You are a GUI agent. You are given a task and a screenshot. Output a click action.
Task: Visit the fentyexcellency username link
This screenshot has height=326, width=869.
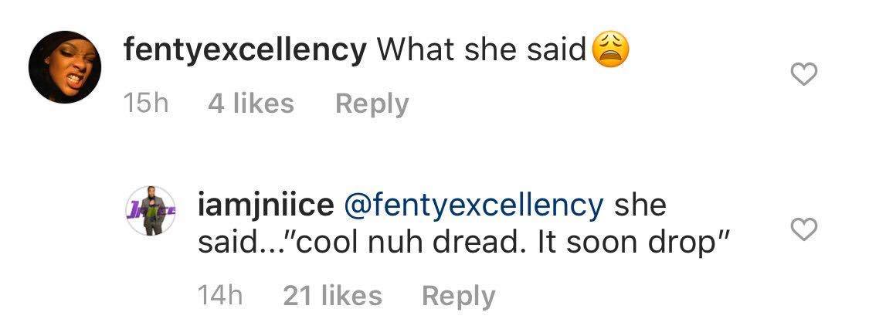tap(244, 52)
